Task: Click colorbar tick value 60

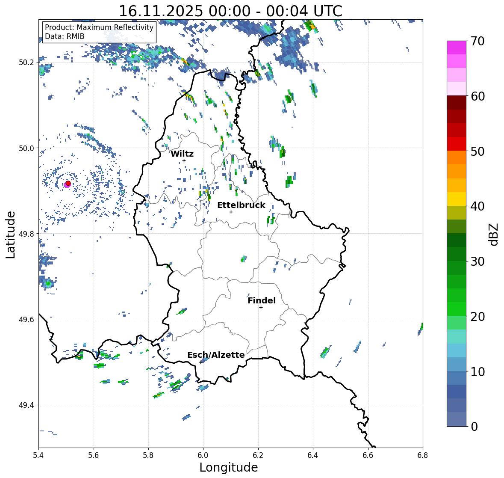Action: (x=477, y=96)
